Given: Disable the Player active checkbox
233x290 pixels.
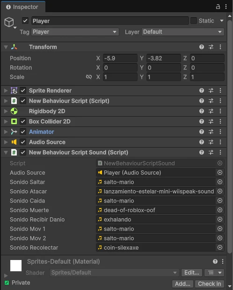Looking at the screenshot, I should tap(25, 21).
